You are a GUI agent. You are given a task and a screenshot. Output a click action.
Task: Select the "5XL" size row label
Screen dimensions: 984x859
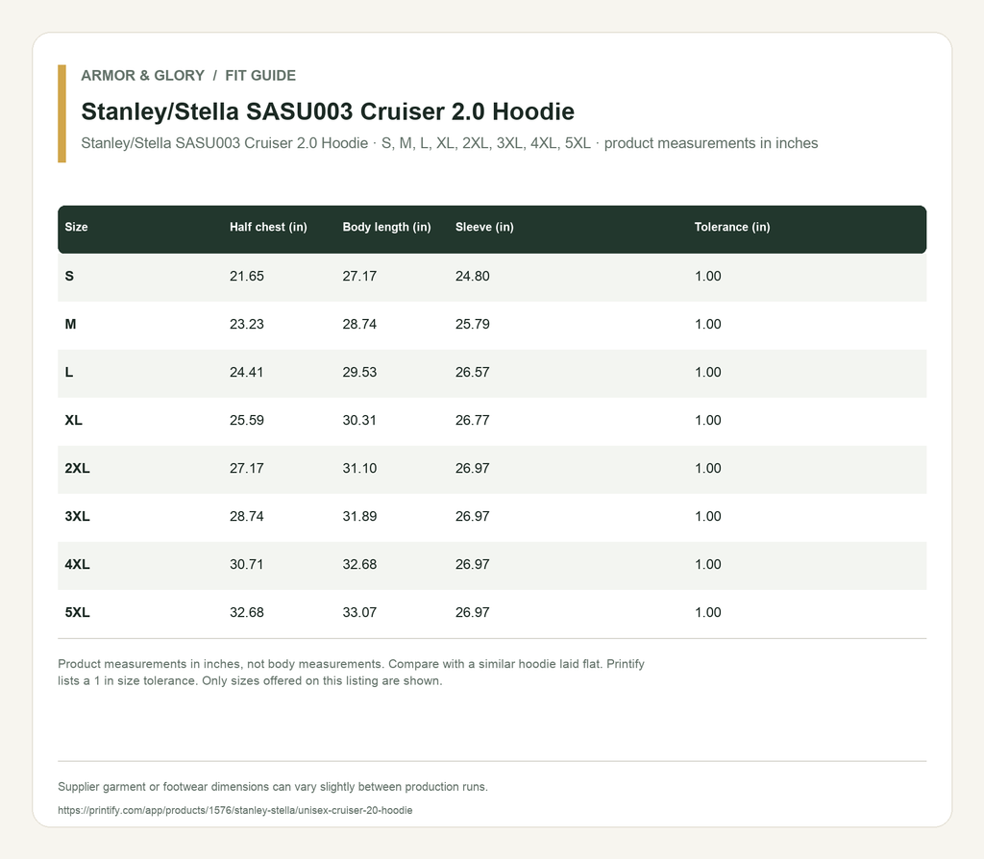coord(77,612)
